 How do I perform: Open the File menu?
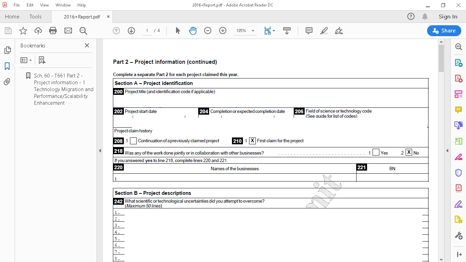click(x=17, y=5)
